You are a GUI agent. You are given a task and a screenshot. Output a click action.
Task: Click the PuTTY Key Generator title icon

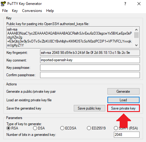point(3,4)
